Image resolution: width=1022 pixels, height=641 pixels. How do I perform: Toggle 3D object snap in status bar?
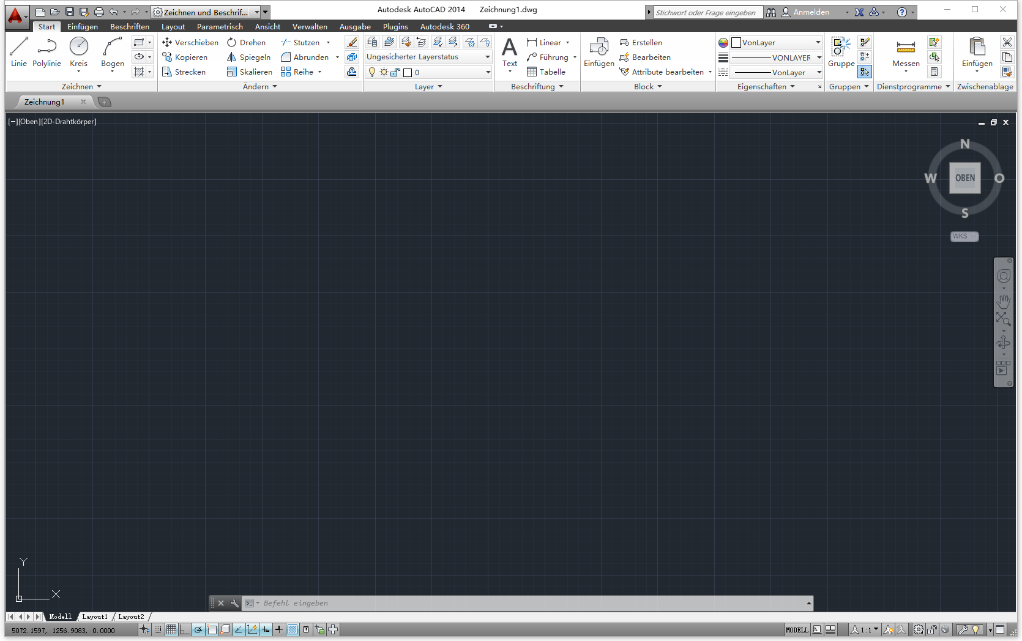(225, 629)
